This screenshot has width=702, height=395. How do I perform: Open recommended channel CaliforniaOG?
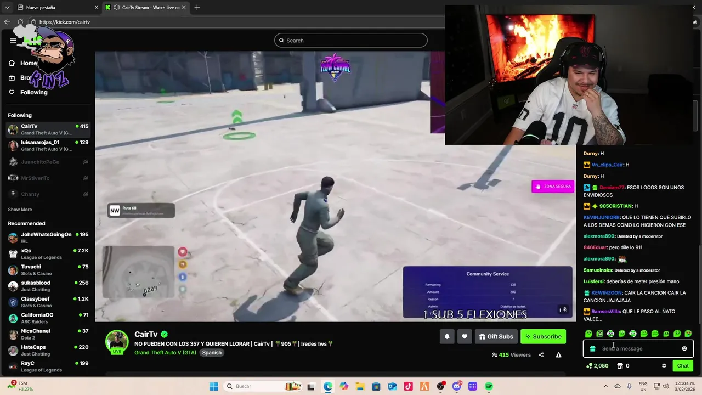point(48,318)
